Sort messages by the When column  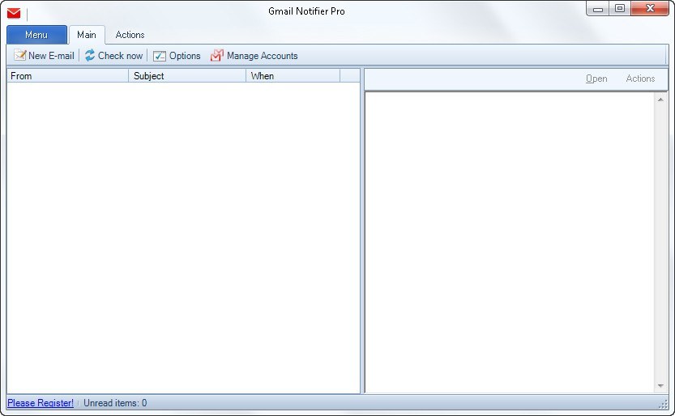(x=293, y=75)
